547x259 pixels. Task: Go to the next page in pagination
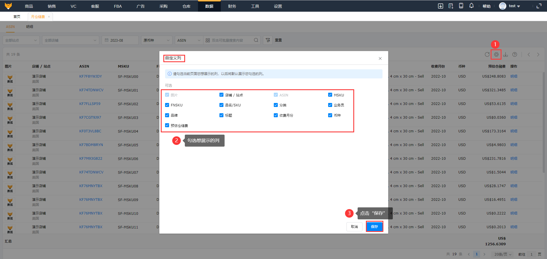tap(484, 254)
